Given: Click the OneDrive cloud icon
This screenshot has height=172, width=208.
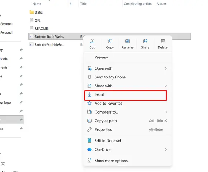Looking at the screenshot, I should pos(89,149).
